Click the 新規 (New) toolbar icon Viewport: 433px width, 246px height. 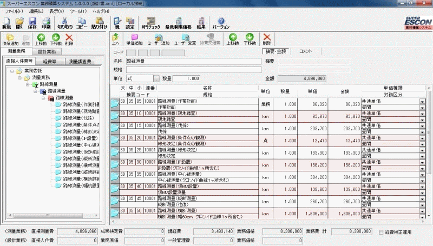(6, 23)
